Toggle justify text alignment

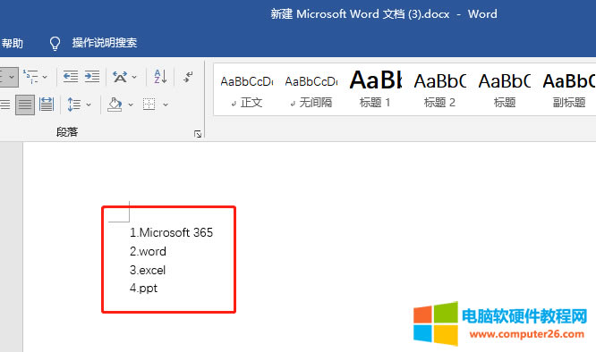coord(25,105)
